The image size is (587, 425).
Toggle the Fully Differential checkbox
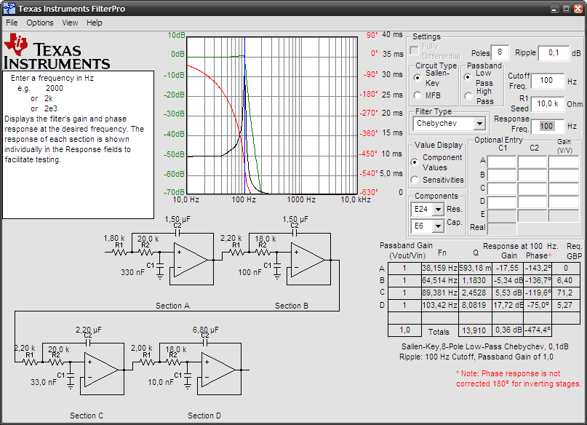pos(415,50)
